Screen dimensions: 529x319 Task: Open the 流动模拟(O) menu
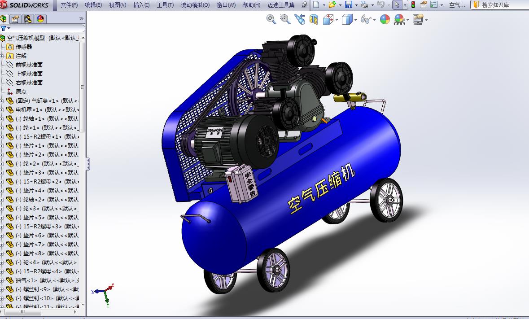tap(195, 5)
